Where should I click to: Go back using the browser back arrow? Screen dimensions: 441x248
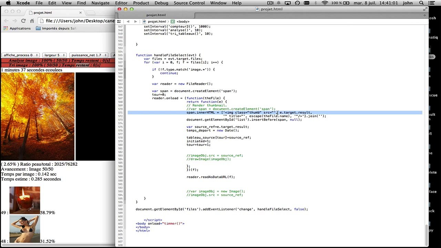pyautogui.click(x=6, y=21)
